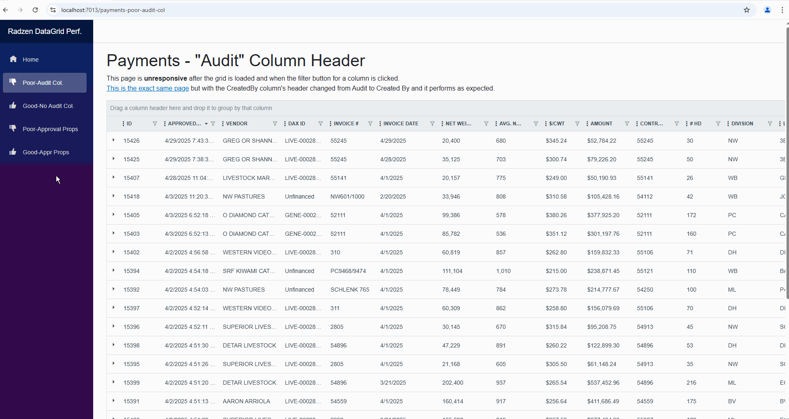Viewport: 789px width, 419px height.
Task: Sort by the Approved column header
Action: point(184,124)
